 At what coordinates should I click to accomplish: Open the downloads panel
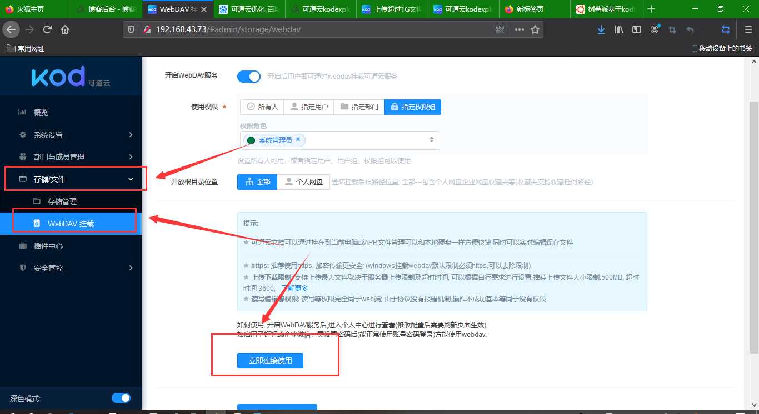point(601,29)
